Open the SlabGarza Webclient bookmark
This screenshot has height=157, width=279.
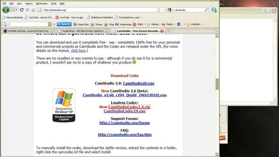click(x=100, y=17)
